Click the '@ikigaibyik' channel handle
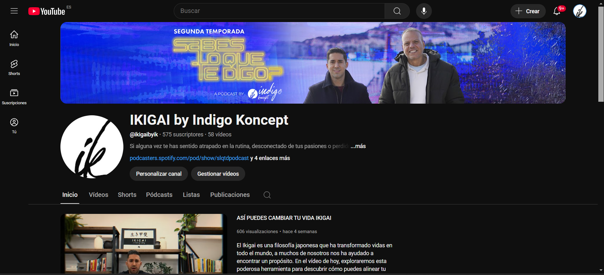Viewport: 604px width, 275px height. (x=144, y=135)
